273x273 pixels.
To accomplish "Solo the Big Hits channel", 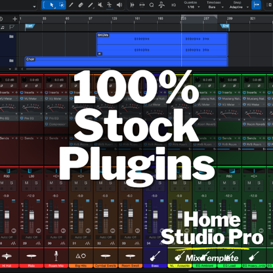I will click(x=85, y=182).
